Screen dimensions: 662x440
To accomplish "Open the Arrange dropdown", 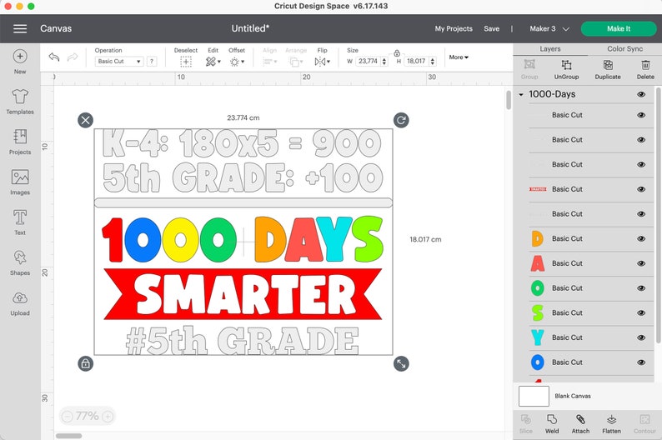I will point(296,62).
